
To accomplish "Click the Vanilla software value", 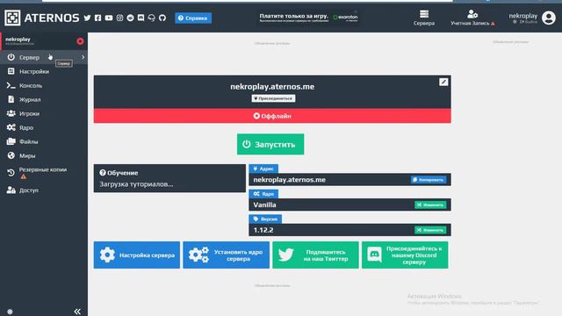I will pos(264,205).
